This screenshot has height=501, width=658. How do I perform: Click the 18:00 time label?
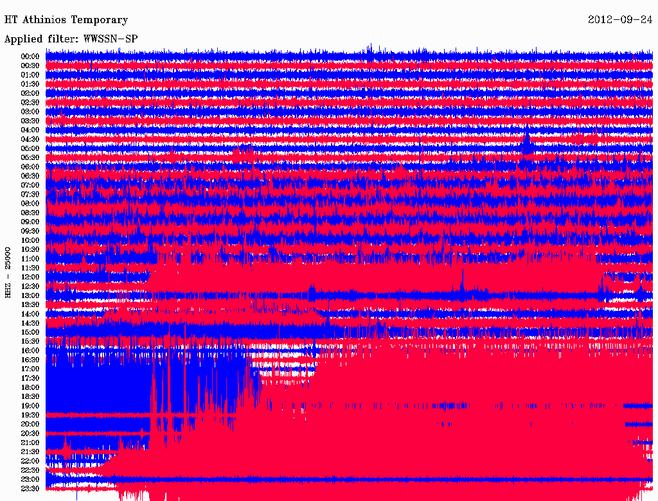coord(30,387)
